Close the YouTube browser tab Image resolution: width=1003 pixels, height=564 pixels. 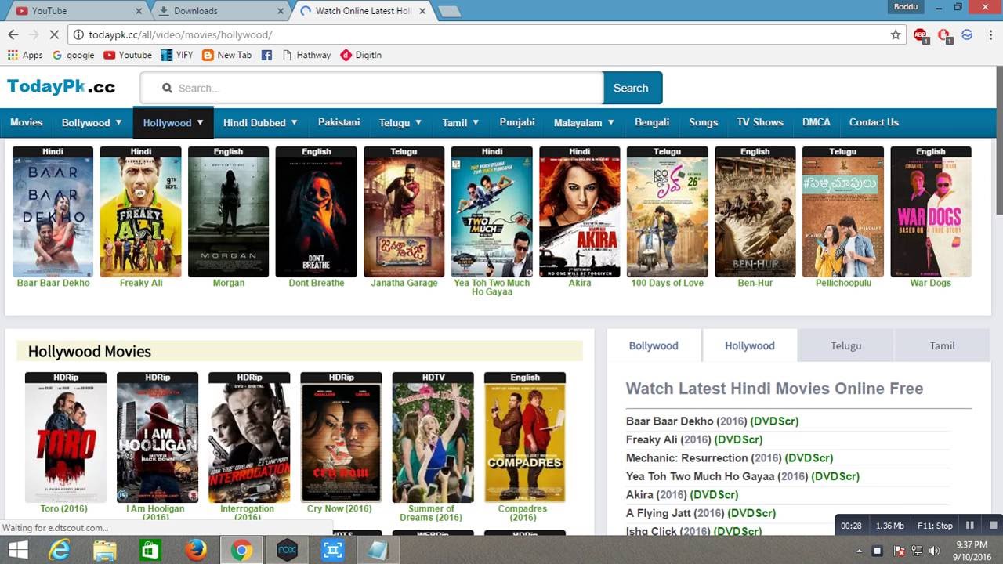[x=139, y=11]
